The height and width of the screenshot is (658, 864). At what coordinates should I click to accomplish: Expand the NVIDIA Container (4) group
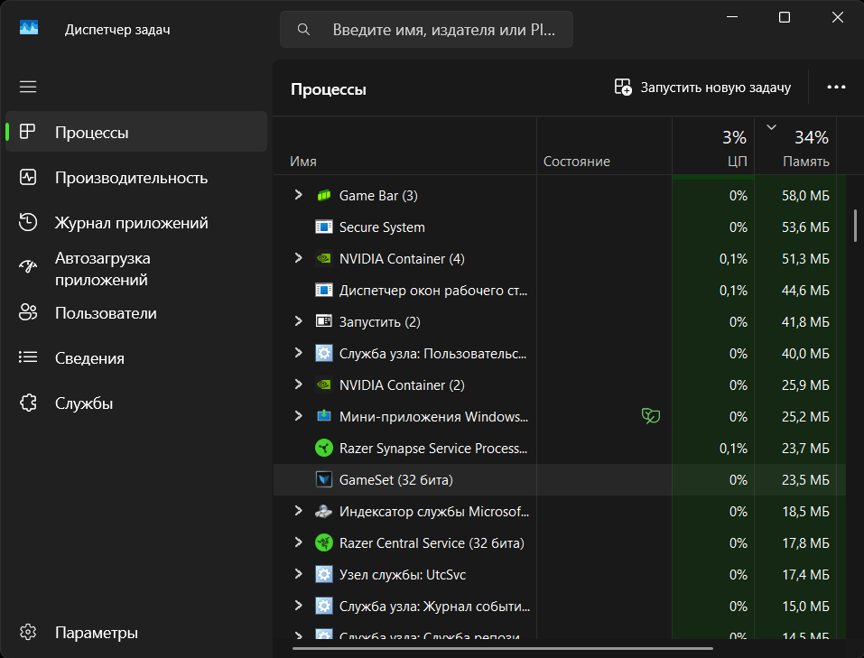point(298,258)
